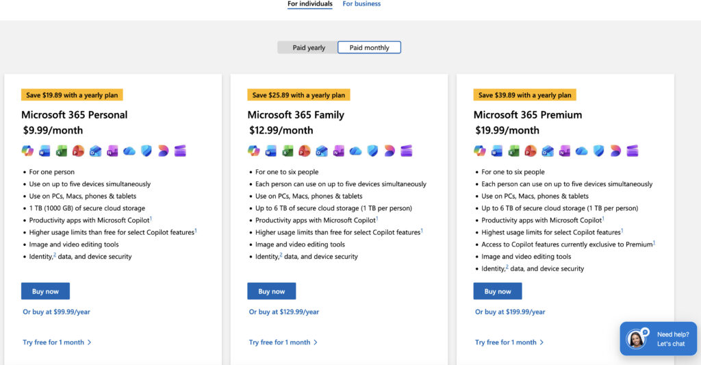Click the OneDrive cloud icon in Premium plan

[x=582, y=151]
